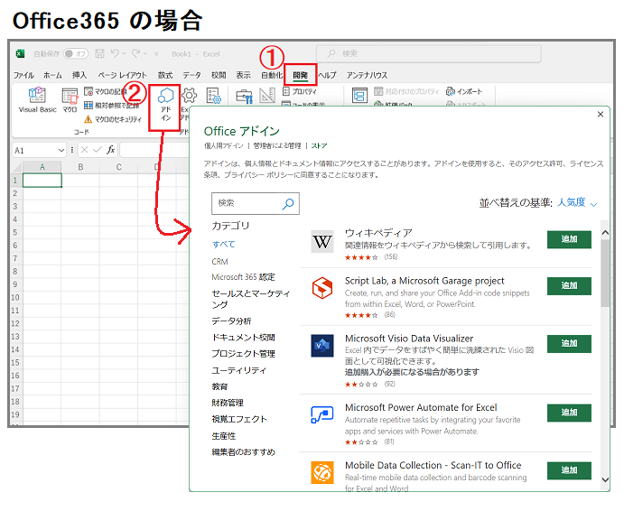Select the 生産性 category
Image resolution: width=624 pixels, height=511 pixels.
[x=224, y=436]
